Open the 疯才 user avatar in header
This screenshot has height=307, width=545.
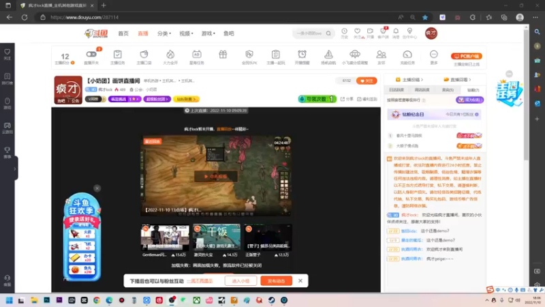tap(431, 33)
